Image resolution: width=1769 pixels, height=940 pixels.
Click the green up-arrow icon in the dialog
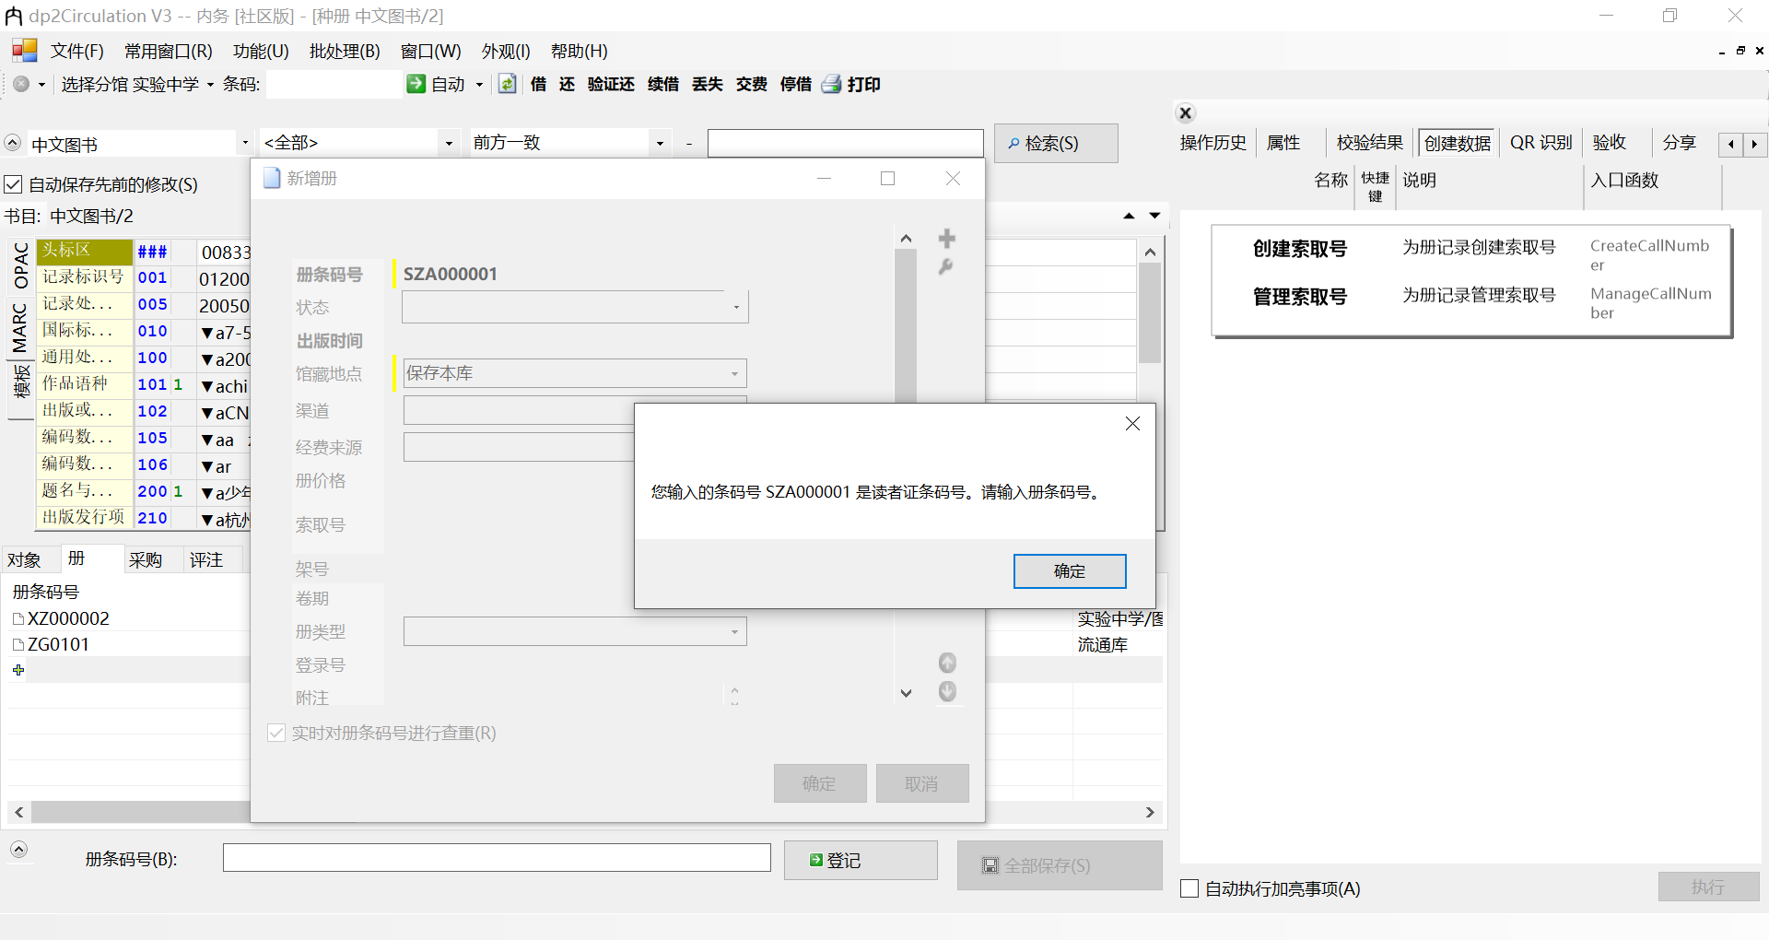coord(947,663)
